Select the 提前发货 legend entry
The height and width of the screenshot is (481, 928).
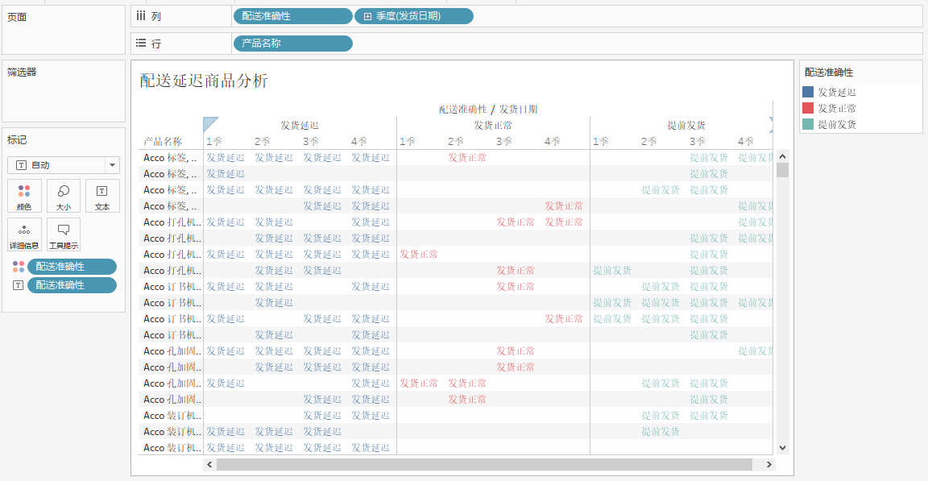836,124
